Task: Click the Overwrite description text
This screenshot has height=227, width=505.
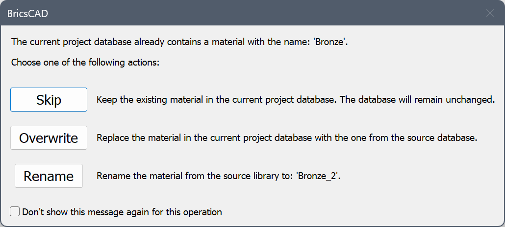Action: (287, 138)
